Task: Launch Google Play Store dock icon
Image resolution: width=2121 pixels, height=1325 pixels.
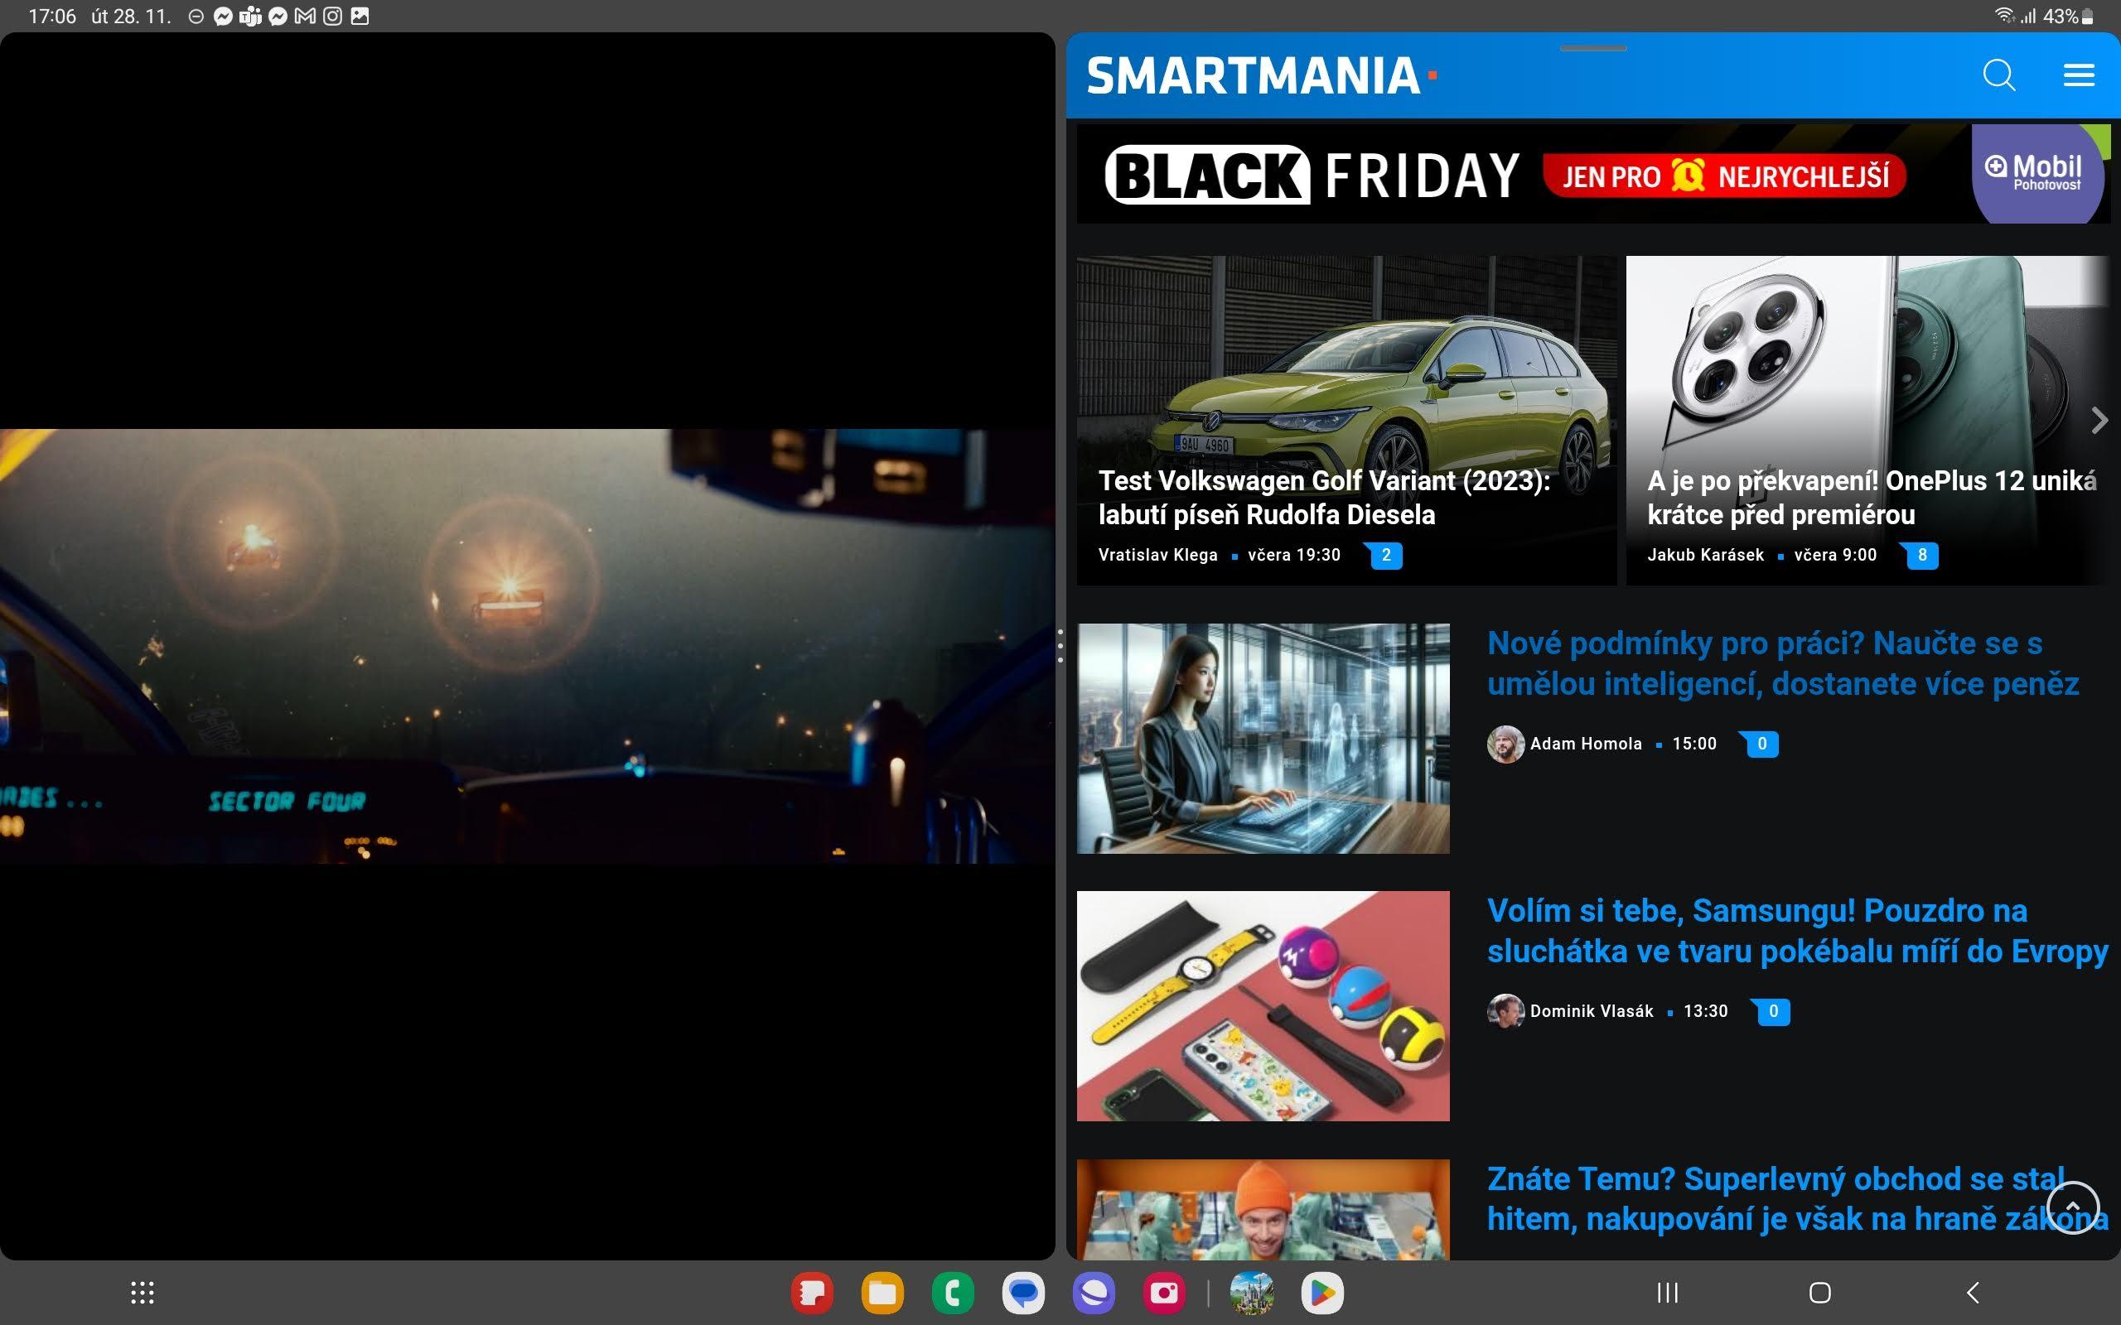Action: [x=1322, y=1293]
